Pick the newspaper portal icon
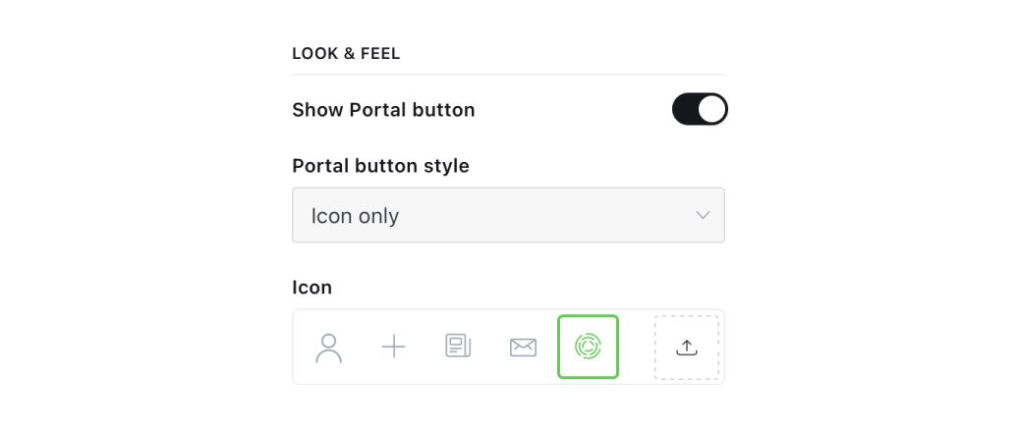The height and width of the screenshot is (432, 1020). point(458,347)
